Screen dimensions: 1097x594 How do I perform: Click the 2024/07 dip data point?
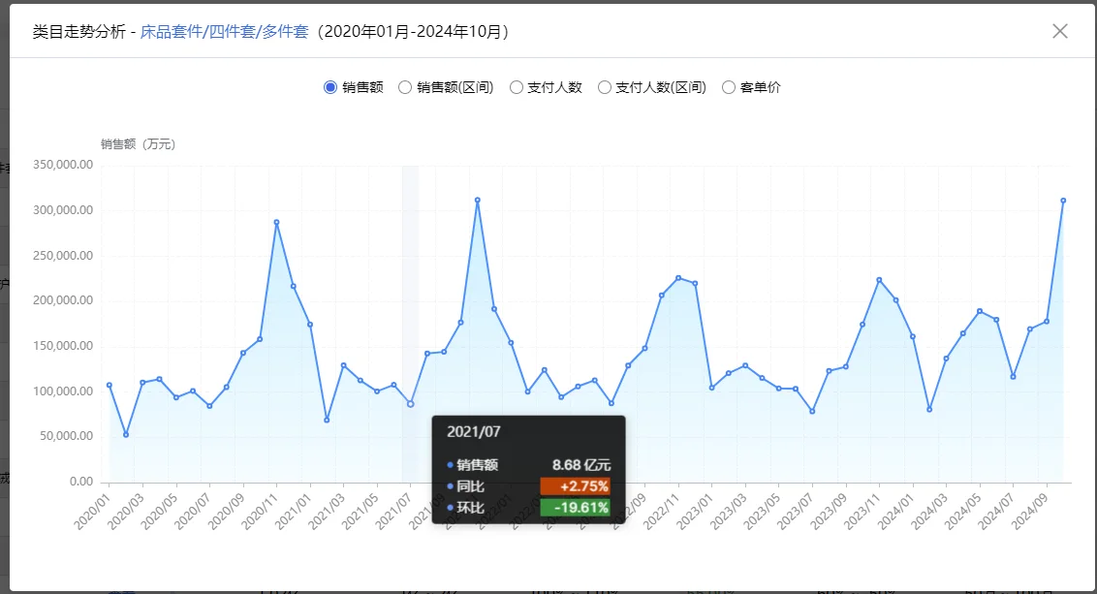(1013, 376)
